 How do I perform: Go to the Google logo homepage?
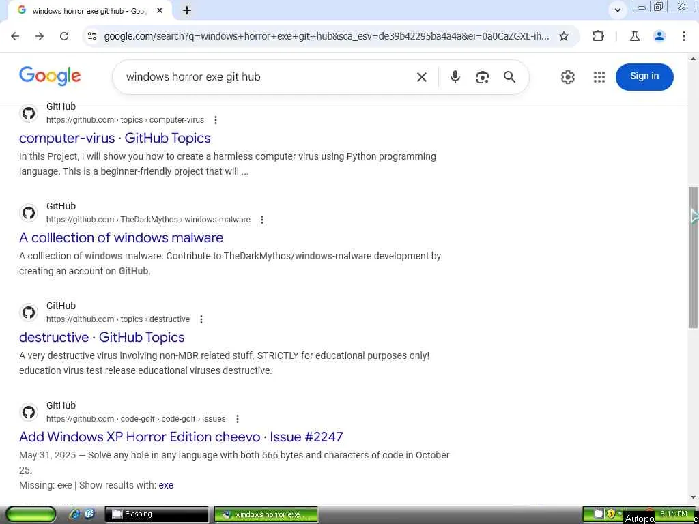(50, 76)
